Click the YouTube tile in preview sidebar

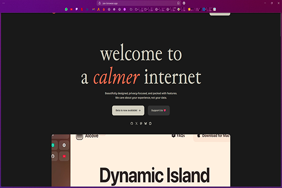click(64, 156)
